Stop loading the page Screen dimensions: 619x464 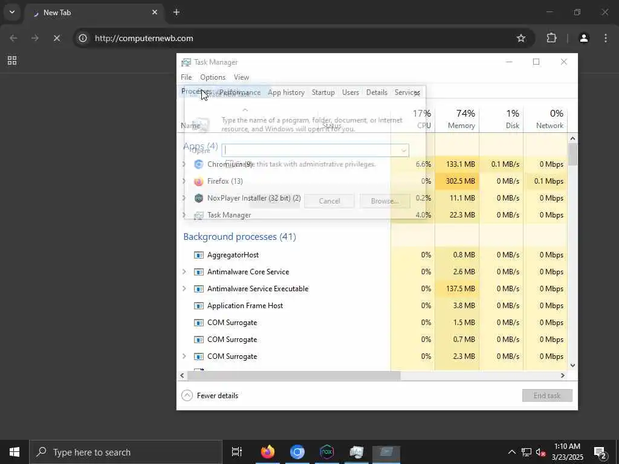(57, 38)
